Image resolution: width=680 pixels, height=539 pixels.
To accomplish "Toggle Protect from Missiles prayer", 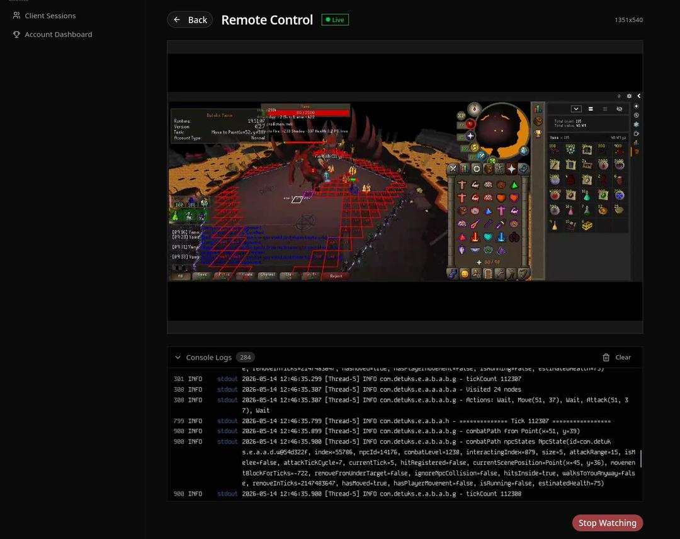I will point(489,224).
